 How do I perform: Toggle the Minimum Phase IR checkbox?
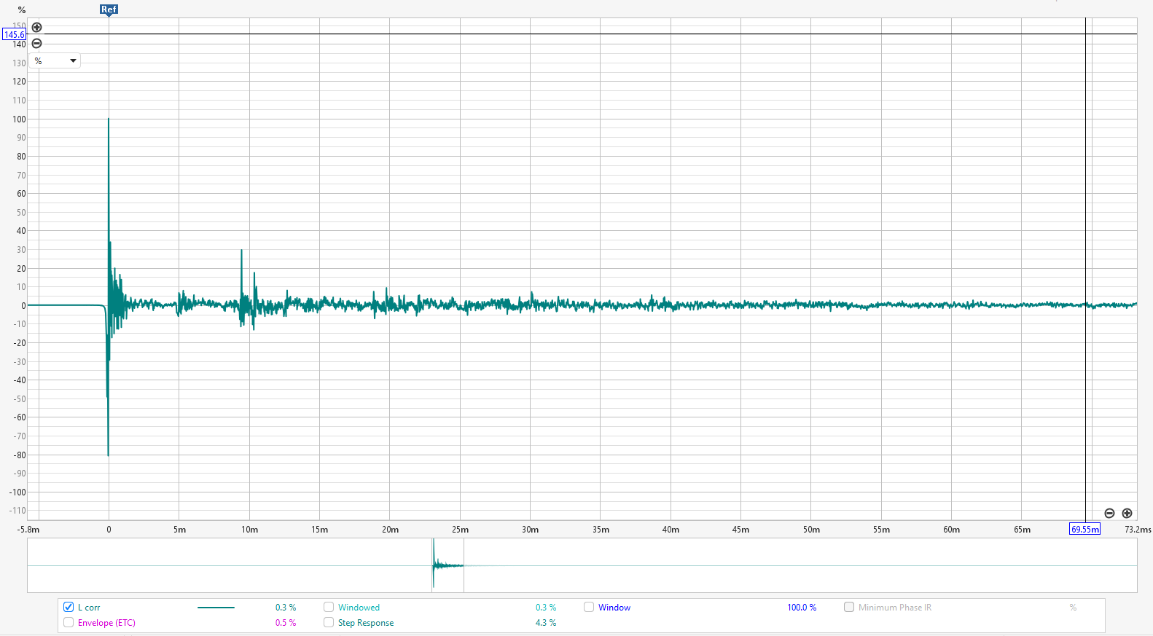tap(849, 607)
